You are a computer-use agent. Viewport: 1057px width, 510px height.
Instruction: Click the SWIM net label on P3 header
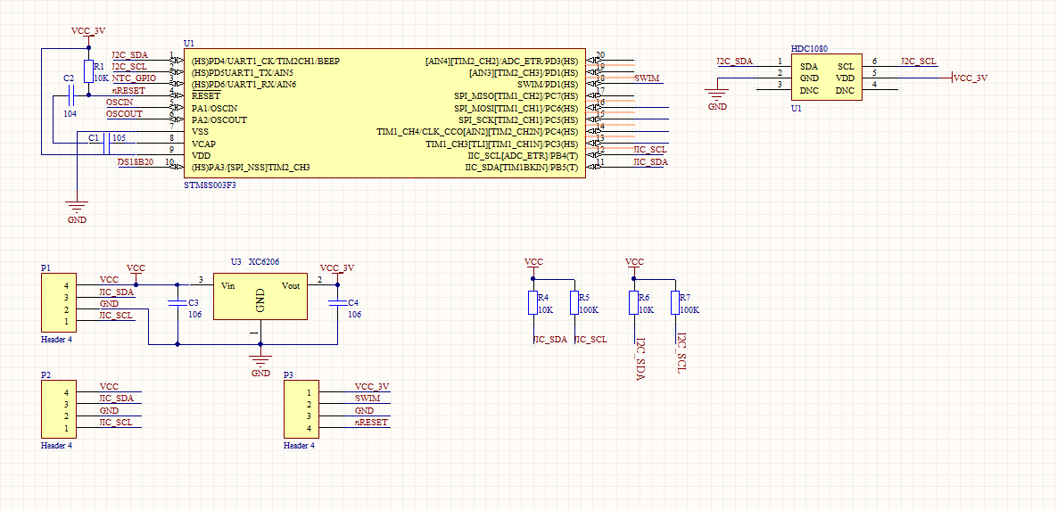(367, 399)
